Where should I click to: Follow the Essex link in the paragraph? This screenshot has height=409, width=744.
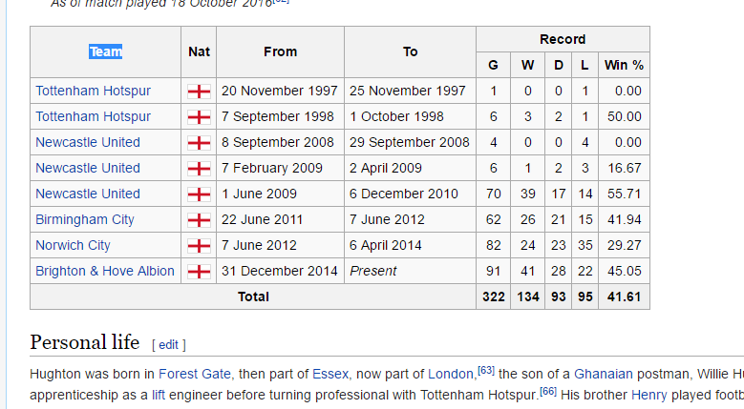coord(330,374)
